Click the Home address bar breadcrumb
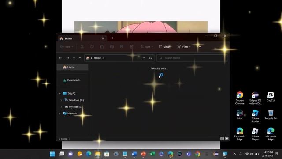Viewport: 282px width, 159px height. pyautogui.click(x=97, y=58)
